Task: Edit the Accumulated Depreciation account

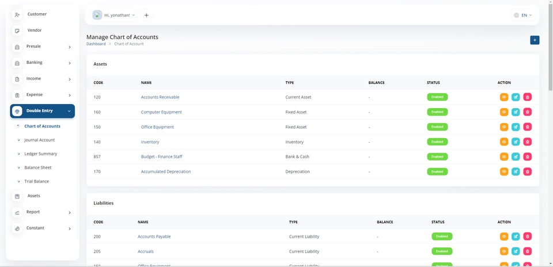Action: [516, 171]
